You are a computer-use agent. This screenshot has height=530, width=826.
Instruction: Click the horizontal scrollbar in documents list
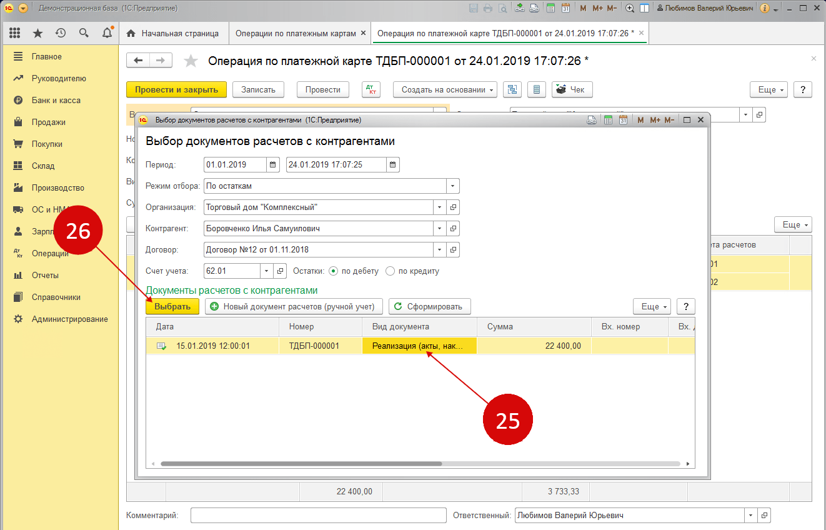301,464
